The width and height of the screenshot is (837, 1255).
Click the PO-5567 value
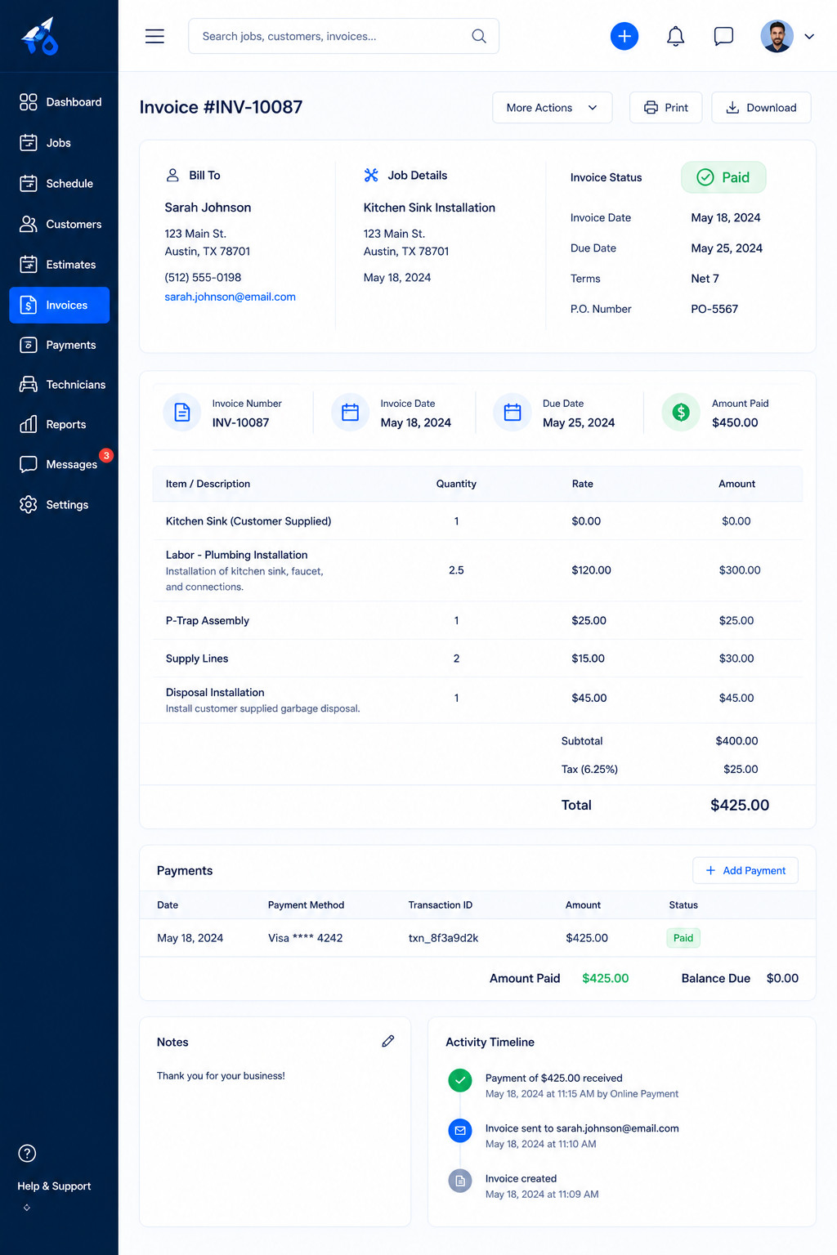714,309
